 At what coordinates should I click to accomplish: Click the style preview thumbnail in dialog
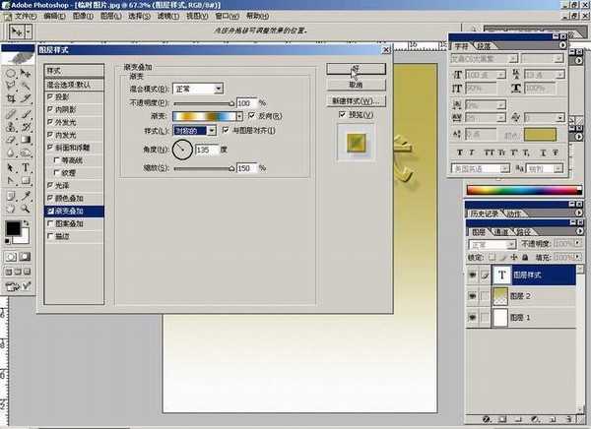[x=353, y=140]
